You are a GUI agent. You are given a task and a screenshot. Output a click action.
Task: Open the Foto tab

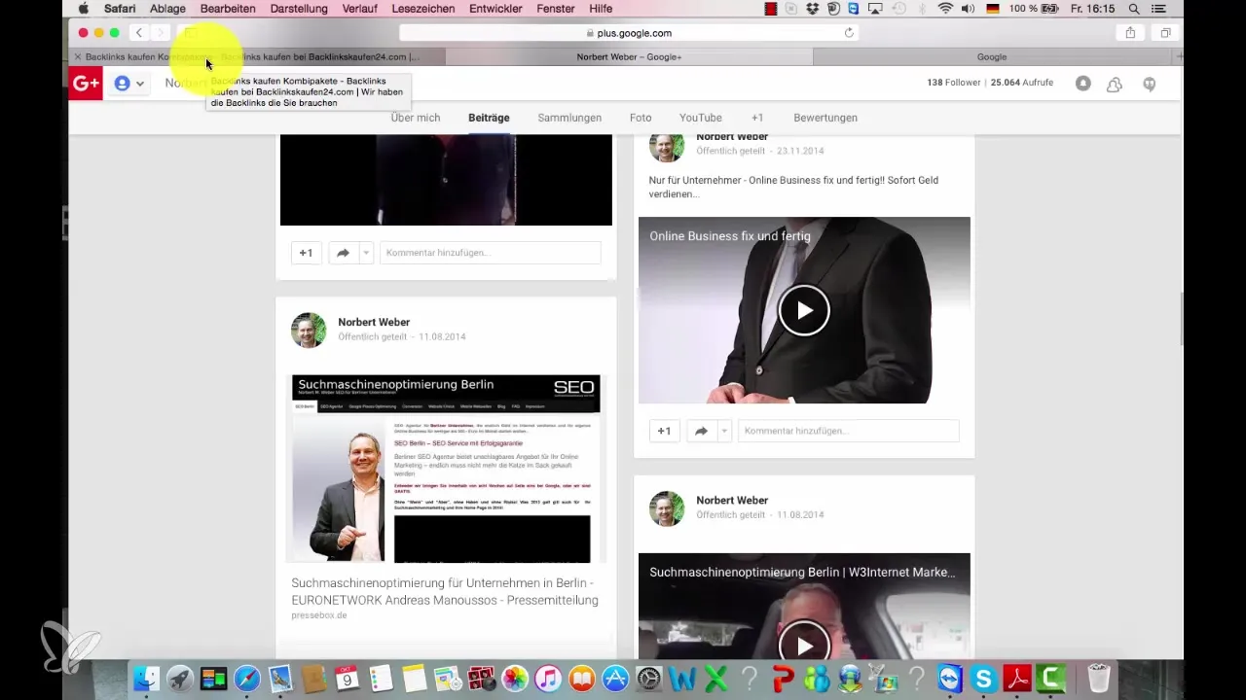[x=641, y=118]
